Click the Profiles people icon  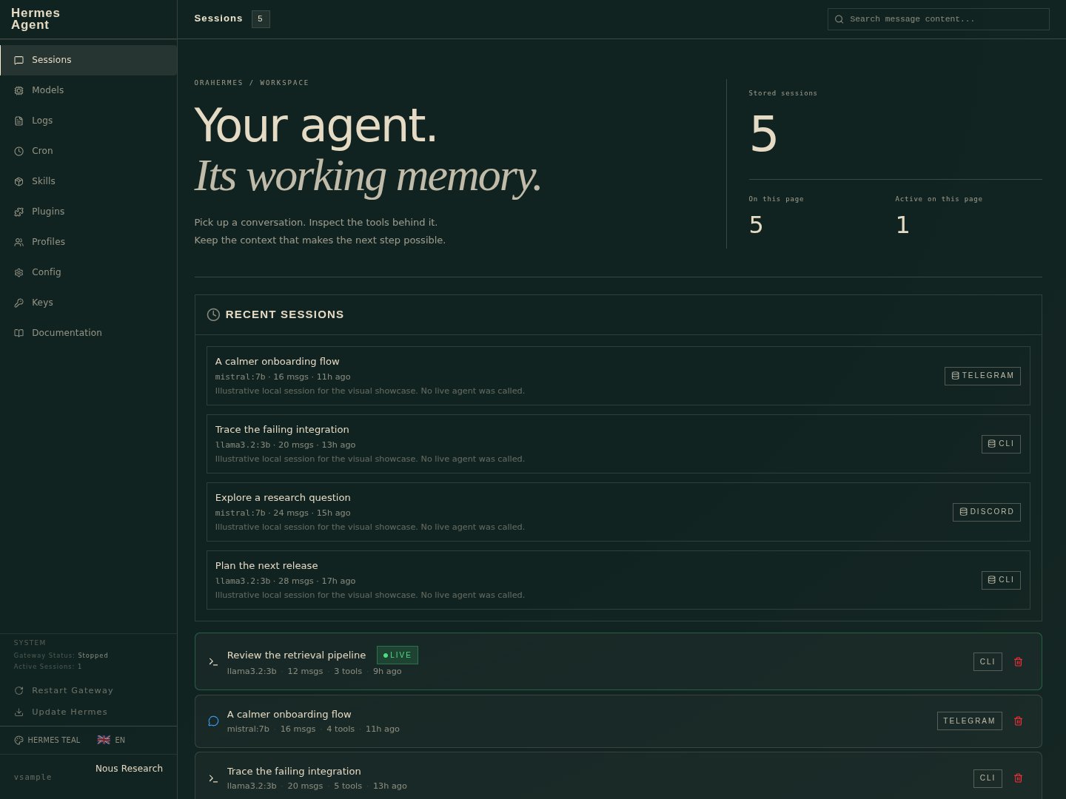point(19,242)
